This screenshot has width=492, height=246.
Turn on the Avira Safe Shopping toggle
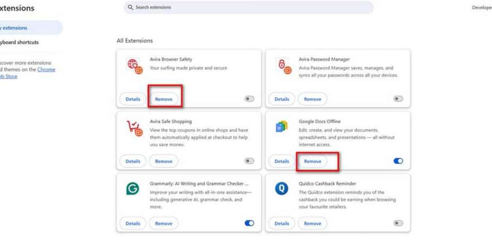(x=249, y=161)
